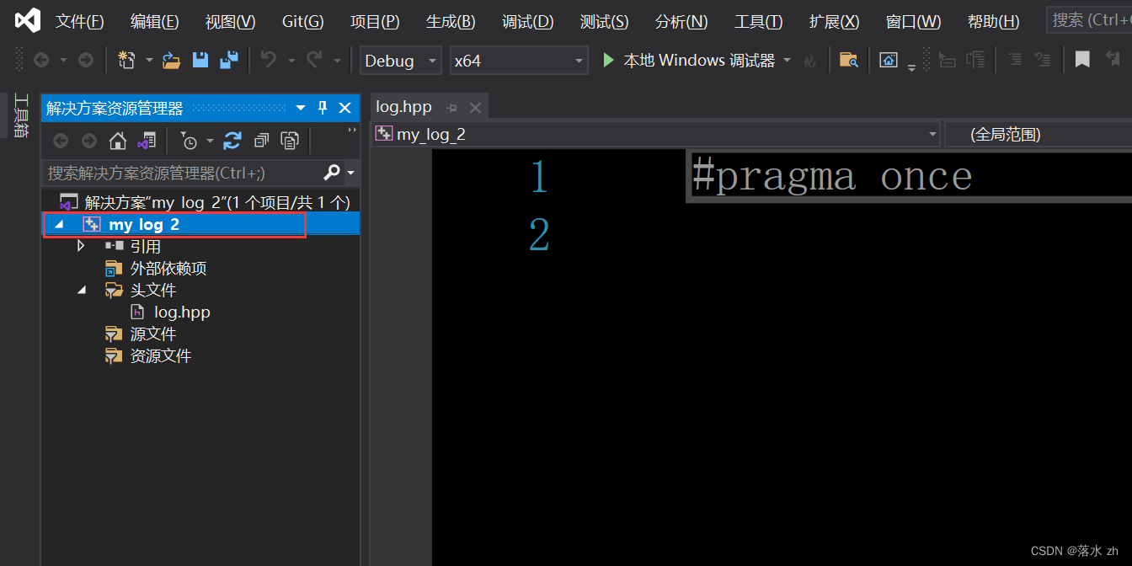Screen dimensions: 1132x566
Task: Click the Refresh icon in solution explorer
Action: click(232, 140)
